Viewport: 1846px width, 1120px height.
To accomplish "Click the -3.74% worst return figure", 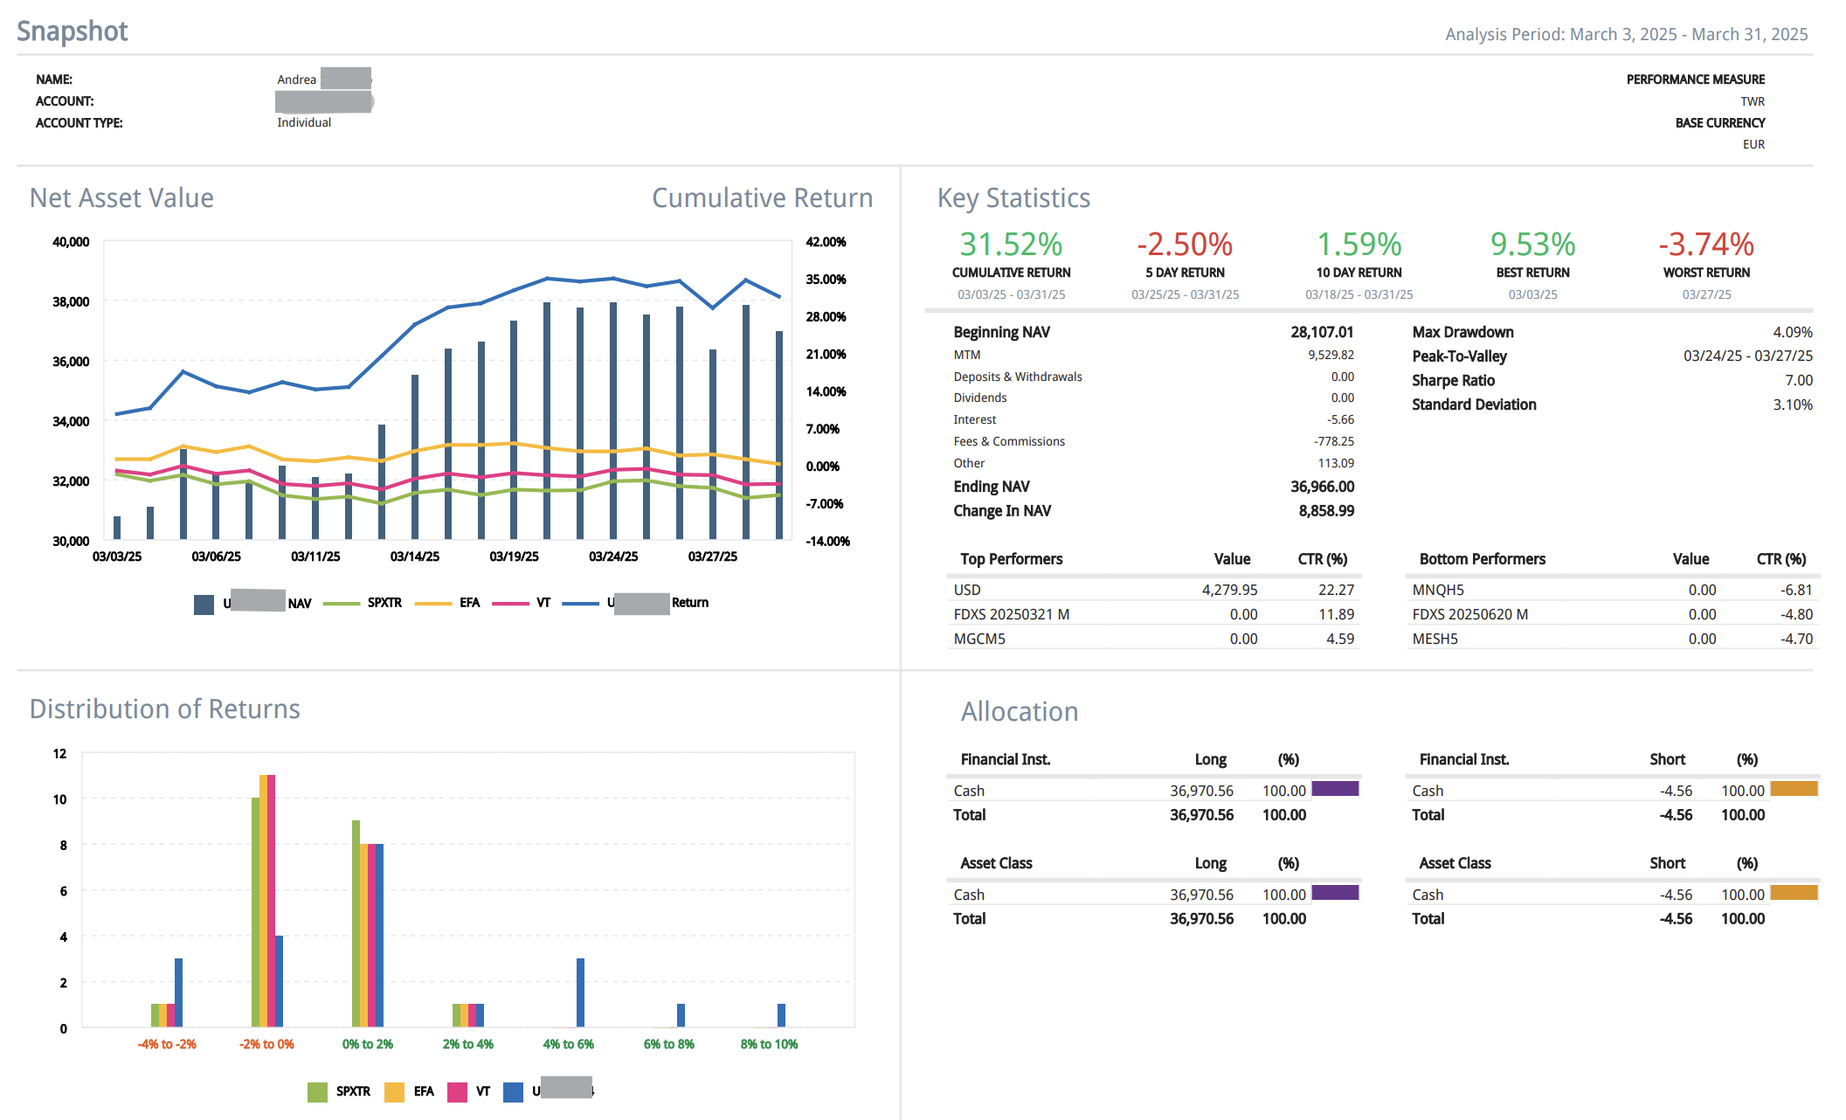I will coord(1705,244).
